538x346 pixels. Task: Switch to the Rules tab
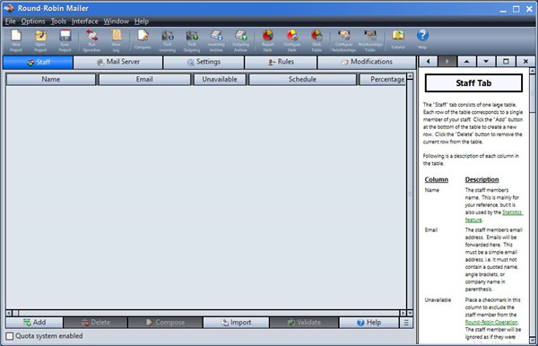(281, 62)
